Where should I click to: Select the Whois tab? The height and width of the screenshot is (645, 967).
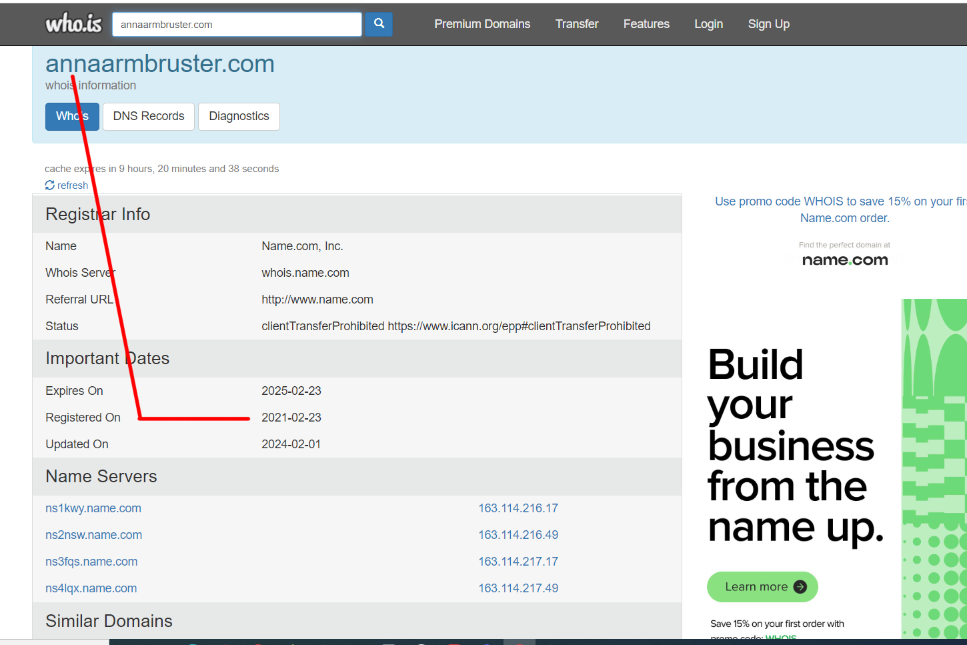(72, 117)
